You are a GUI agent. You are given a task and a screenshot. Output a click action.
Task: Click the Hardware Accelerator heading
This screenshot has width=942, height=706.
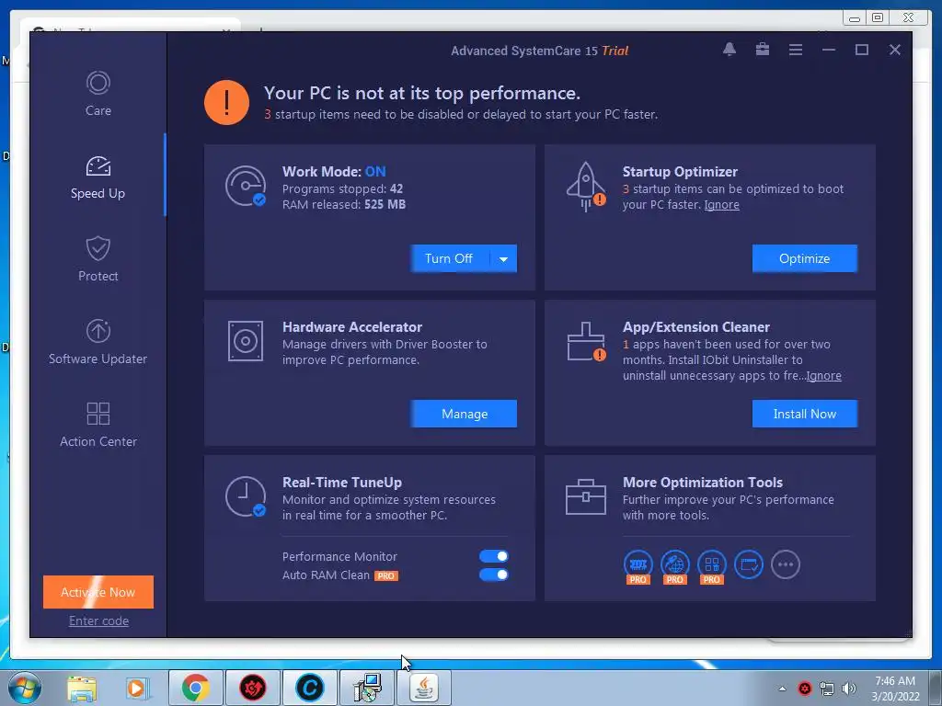click(352, 327)
